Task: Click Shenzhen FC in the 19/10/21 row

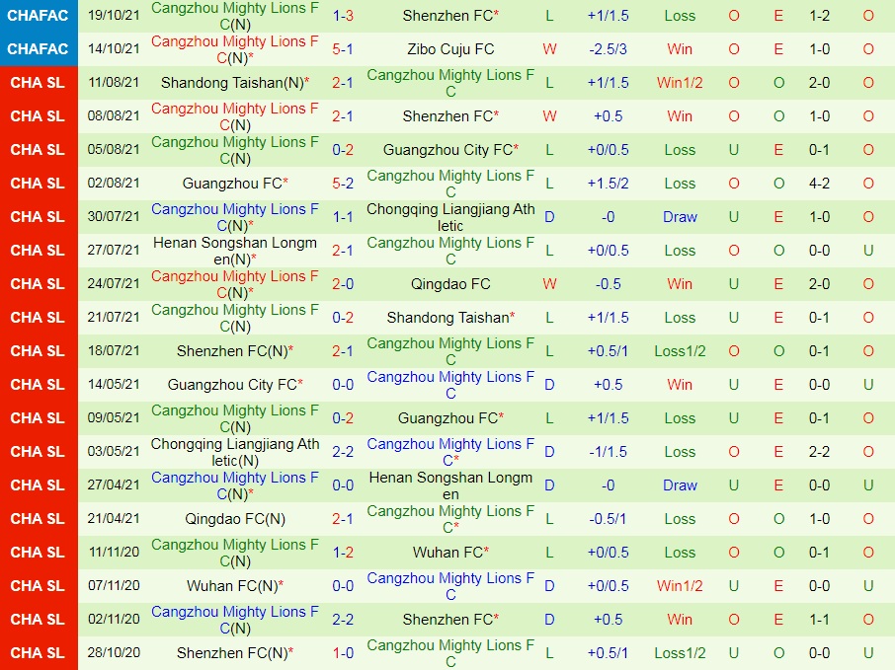Action: [450, 16]
